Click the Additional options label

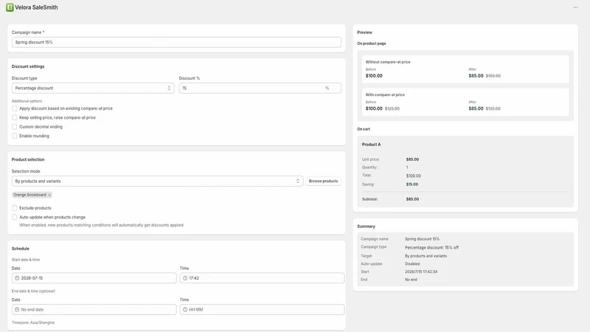(x=27, y=101)
